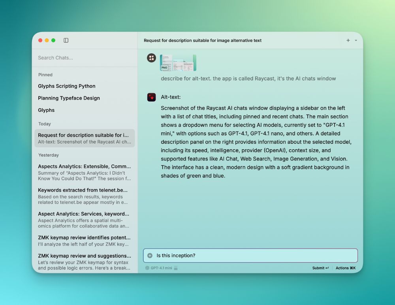
Task: Click the 'Alt-text:' heading in response
Action: (x=171, y=97)
